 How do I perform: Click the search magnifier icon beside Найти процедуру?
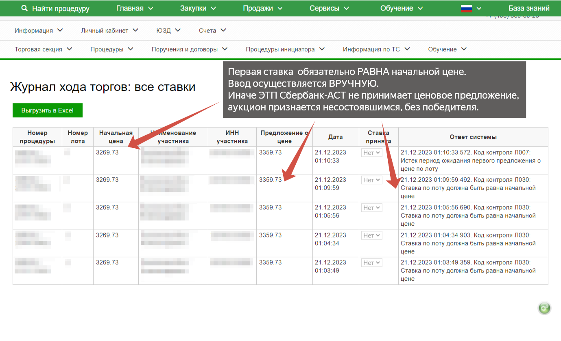pos(24,8)
